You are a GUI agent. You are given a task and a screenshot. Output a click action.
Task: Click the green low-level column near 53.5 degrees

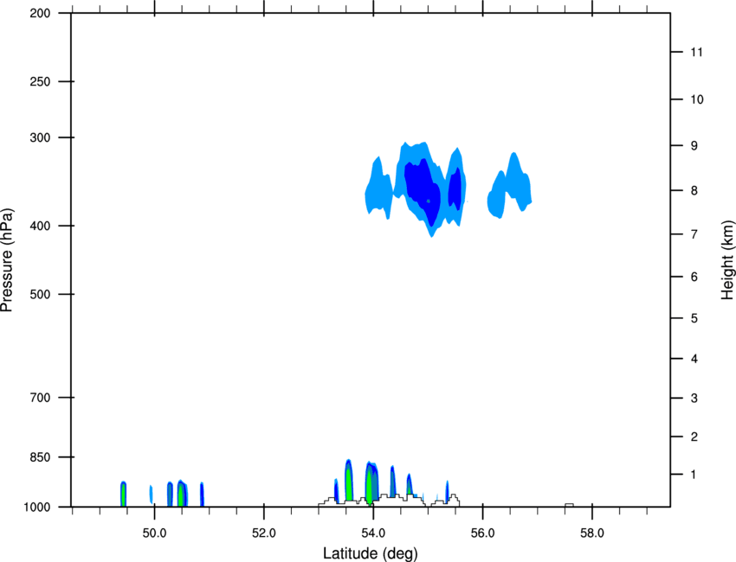click(349, 482)
